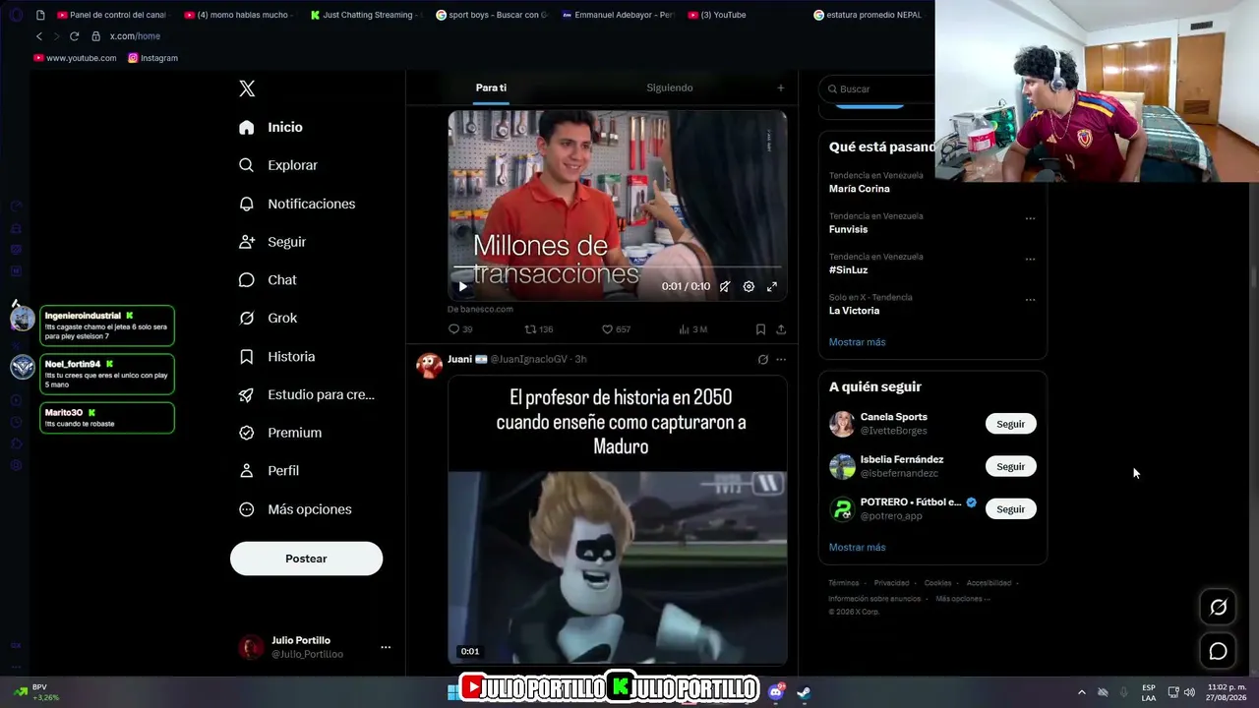Open Chat from the sidebar

click(268, 280)
